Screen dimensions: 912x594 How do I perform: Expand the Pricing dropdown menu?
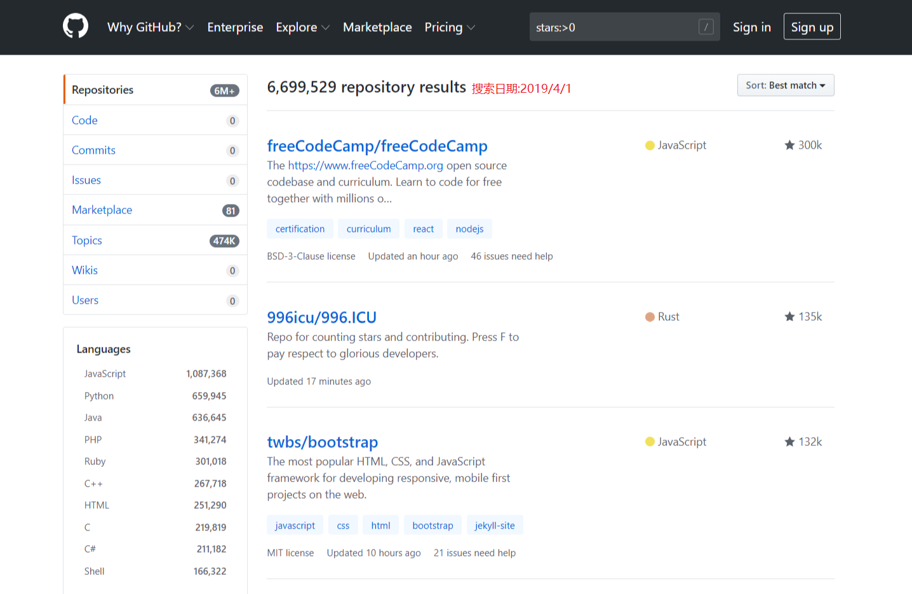point(450,27)
